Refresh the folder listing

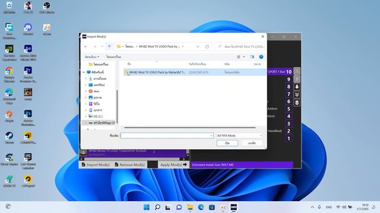coord(207,47)
